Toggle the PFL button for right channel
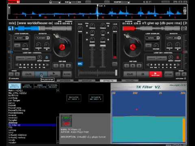This screenshot has height=146, width=195. (x=115, y=64)
